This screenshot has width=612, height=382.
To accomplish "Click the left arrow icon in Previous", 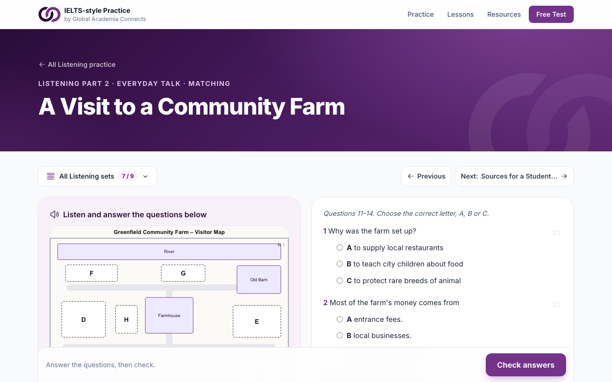I will pos(410,176).
